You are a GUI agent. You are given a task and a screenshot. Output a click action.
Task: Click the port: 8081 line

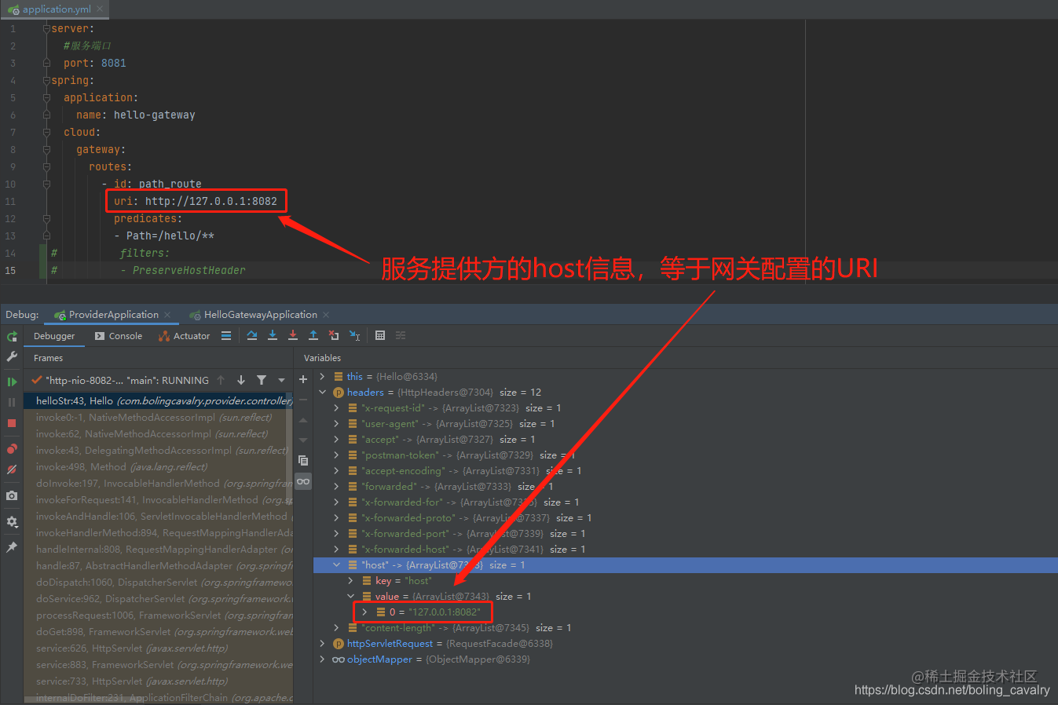(x=95, y=63)
